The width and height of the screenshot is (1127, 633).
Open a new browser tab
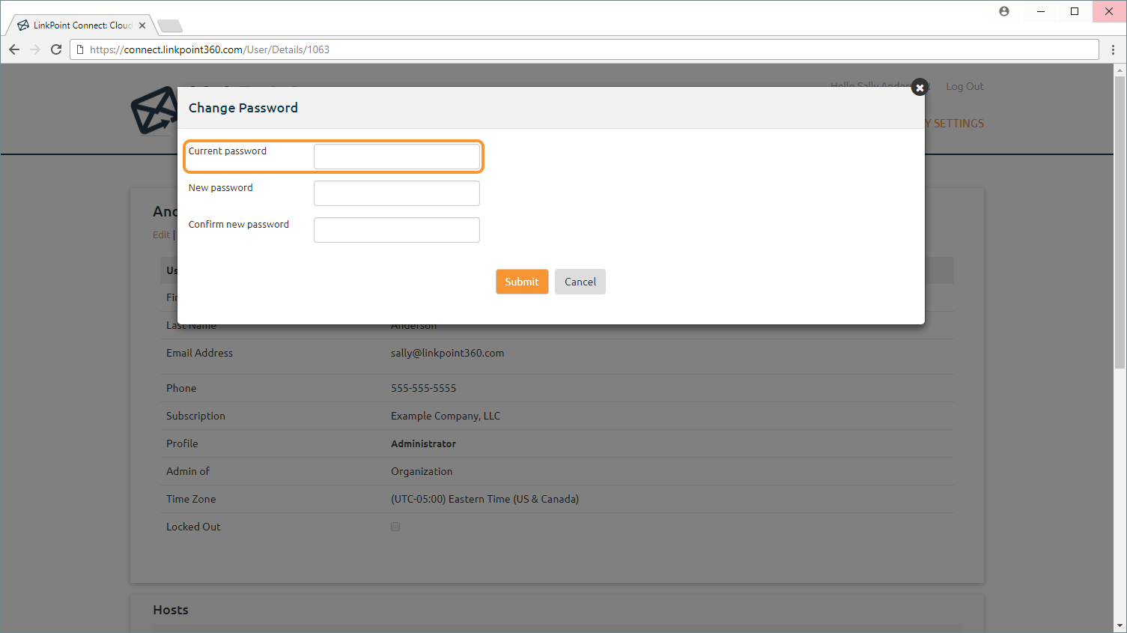click(170, 26)
